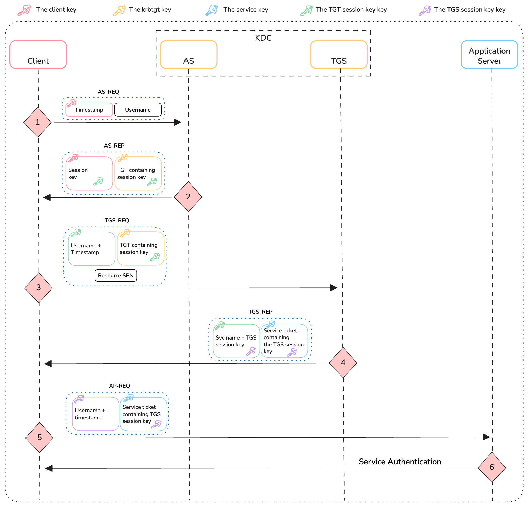
Task: Click 'TGT containing session key' in TGS-REQ
Action: click(139, 248)
